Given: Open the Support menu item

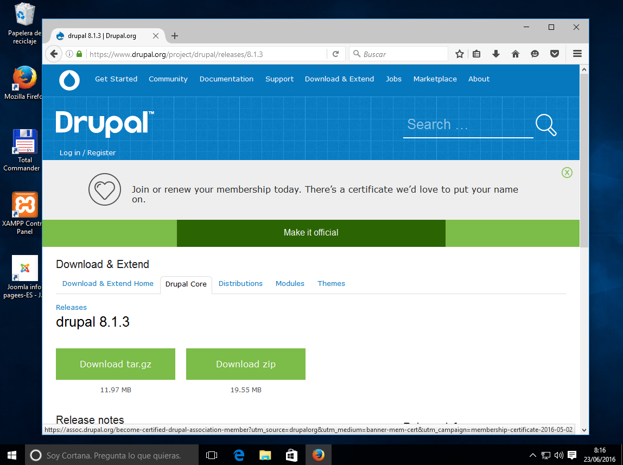Looking at the screenshot, I should (279, 79).
